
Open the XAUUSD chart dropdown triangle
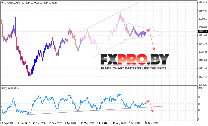2,3
